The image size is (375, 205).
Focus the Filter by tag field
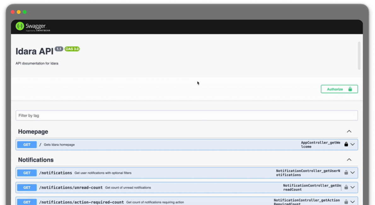[187, 115]
